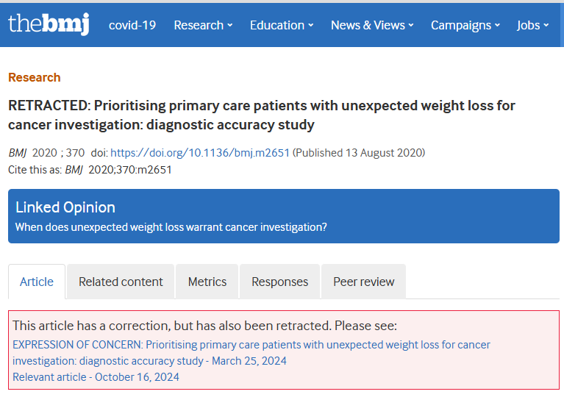Screen dimensions: 564x397
Task: Click the chevron beside Campaigns
Action: (x=498, y=25)
